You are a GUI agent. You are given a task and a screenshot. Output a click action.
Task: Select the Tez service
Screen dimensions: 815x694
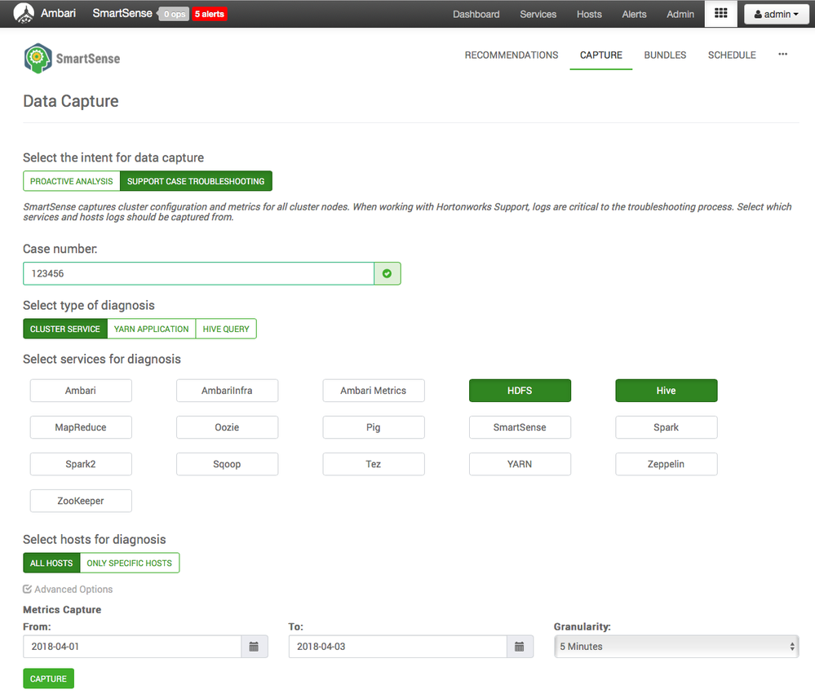[x=373, y=464]
